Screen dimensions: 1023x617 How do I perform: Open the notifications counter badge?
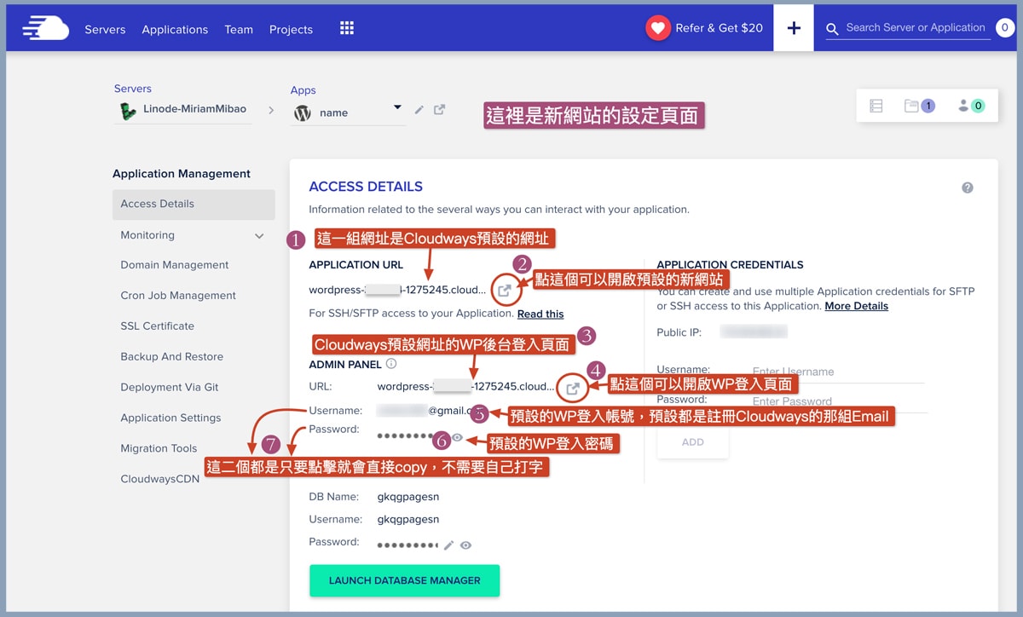tap(1006, 28)
